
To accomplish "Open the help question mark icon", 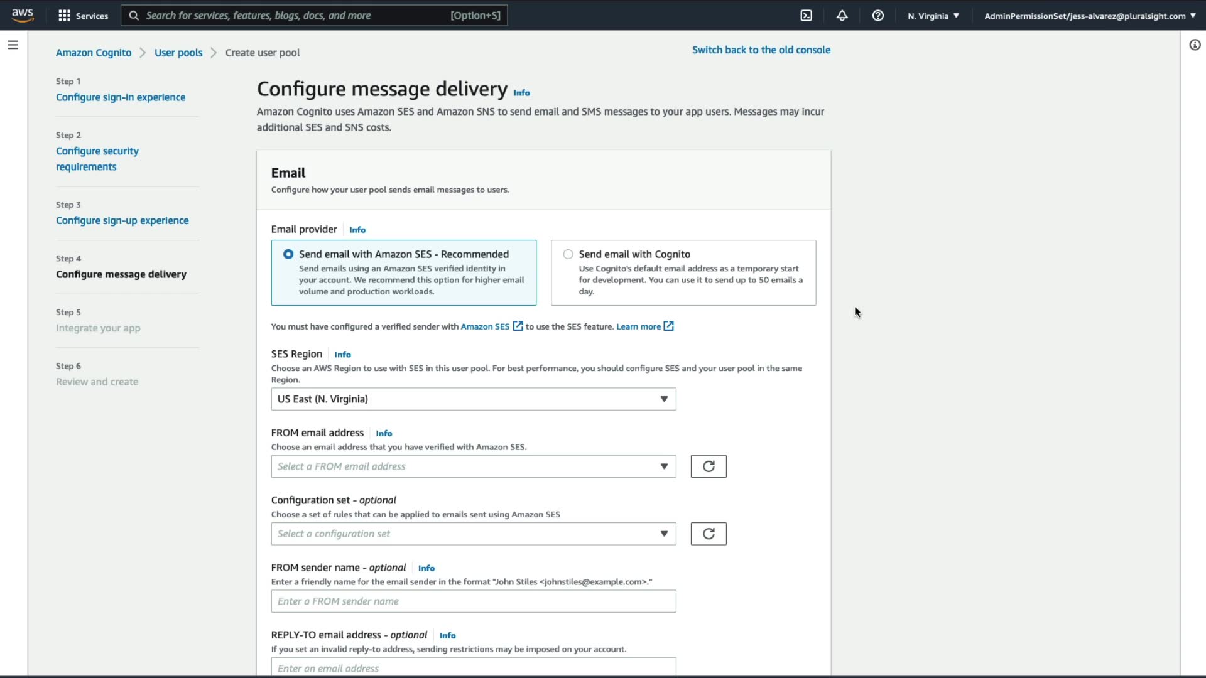I will click(x=878, y=16).
